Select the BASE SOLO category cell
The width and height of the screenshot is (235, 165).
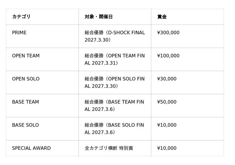[42, 129]
